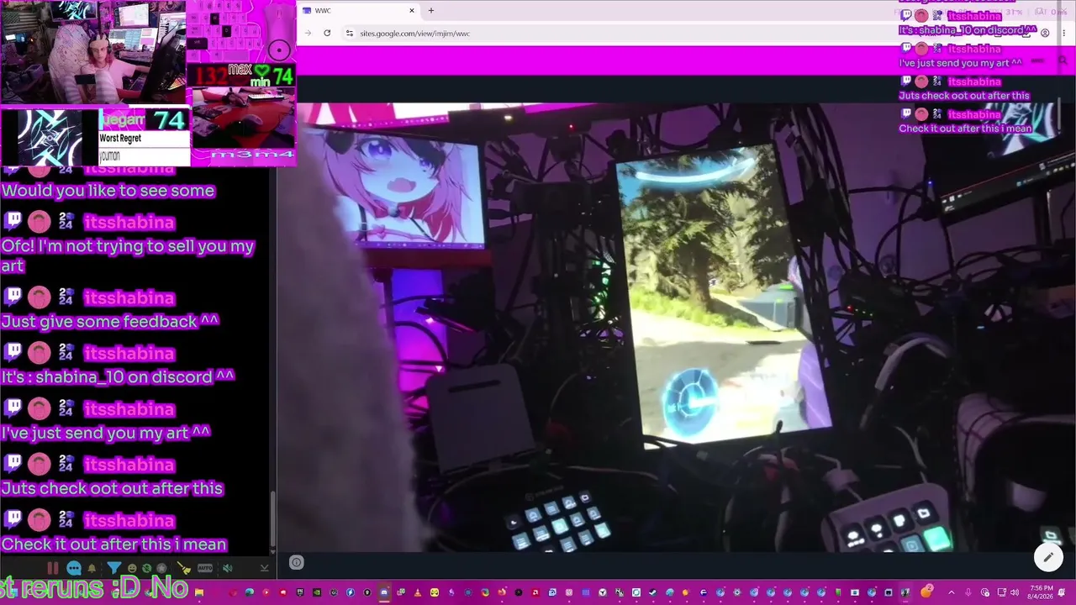
Task: Click the "I've just send you my art ^^" message
Action: [106, 433]
